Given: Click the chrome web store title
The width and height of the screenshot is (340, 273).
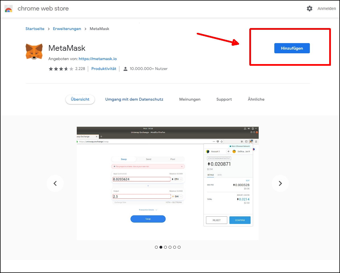Looking at the screenshot, I should (43, 9).
